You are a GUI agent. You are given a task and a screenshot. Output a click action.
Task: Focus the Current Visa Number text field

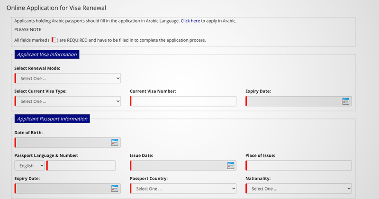pyautogui.click(x=183, y=101)
